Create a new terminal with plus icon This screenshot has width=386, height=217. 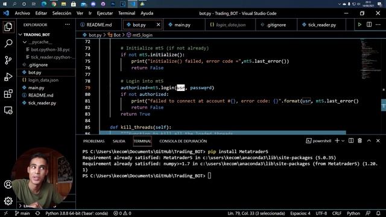point(337,140)
